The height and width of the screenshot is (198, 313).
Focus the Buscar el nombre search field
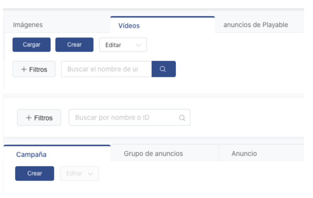tap(106, 69)
